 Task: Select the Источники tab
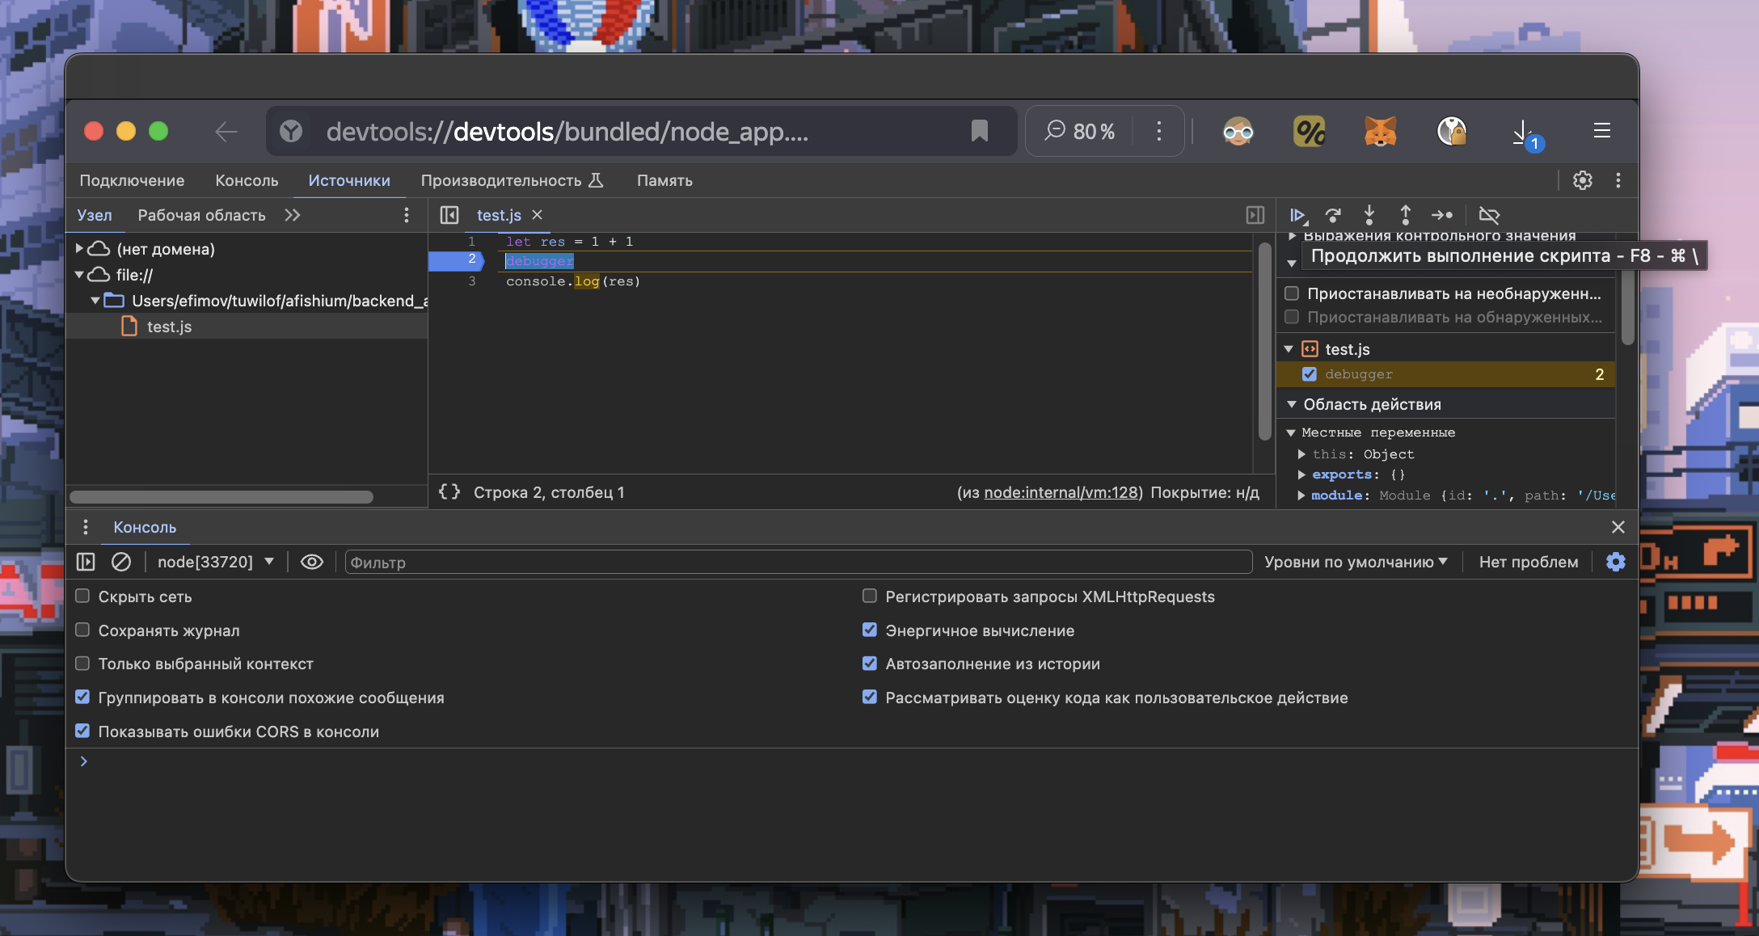[349, 180]
